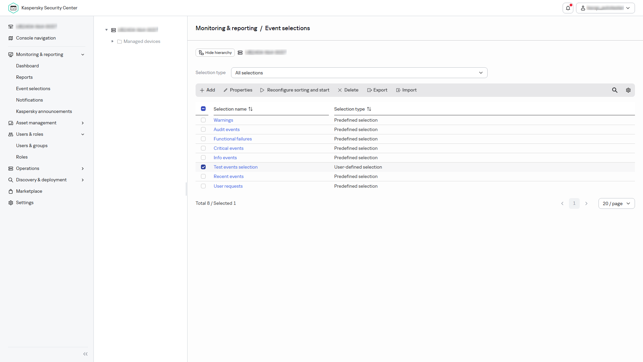Image resolution: width=643 pixels, height=362 pixels.
Task: Click Reconfigure sorting and start
Action: point(295,90)
